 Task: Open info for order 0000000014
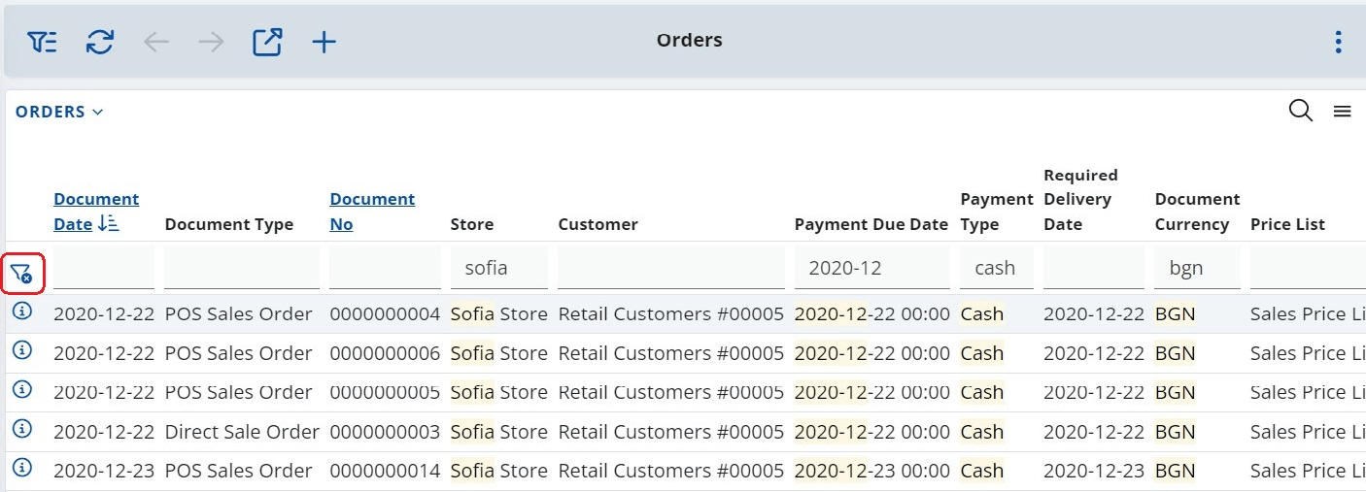21,469
